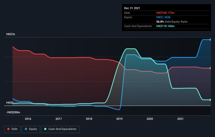This screenshot has height=137, width=215.
Task: Click the blue Equity legend dot
Action: coord(26,129)
